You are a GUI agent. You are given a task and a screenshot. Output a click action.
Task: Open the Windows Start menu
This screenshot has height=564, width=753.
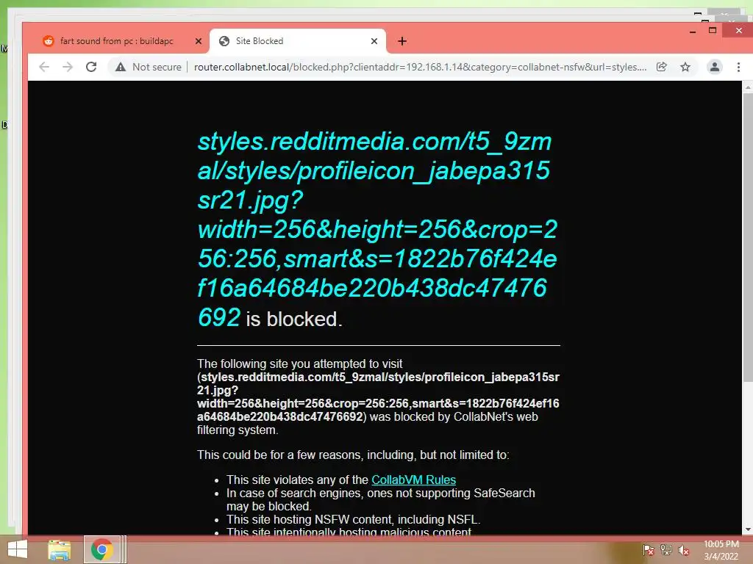(x=18, y=549)
